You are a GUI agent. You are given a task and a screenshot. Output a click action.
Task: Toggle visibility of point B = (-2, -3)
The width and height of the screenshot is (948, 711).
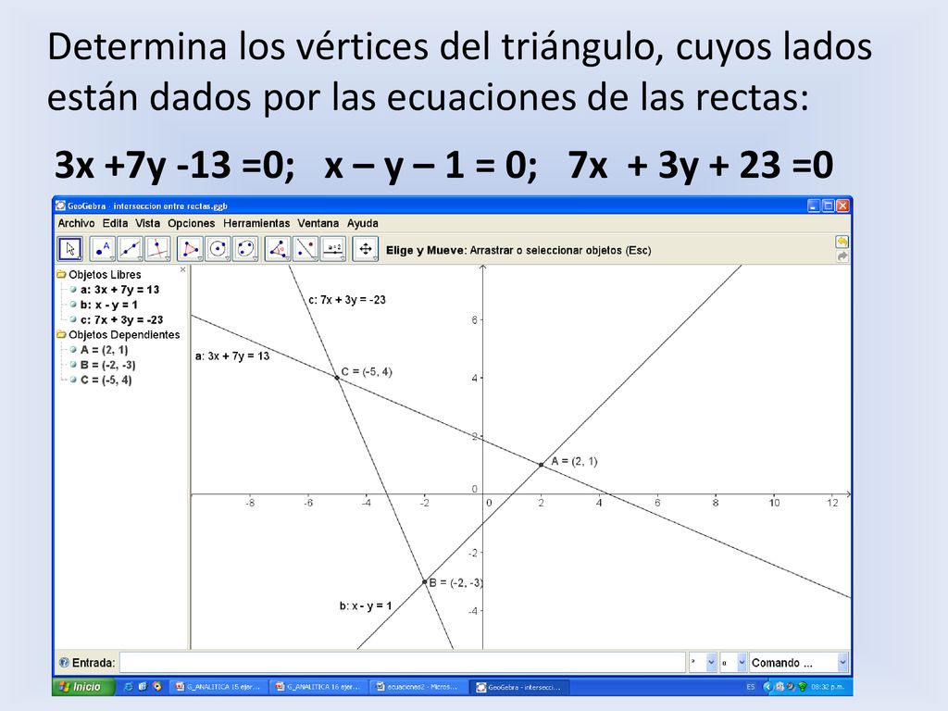tap(73, 365)
